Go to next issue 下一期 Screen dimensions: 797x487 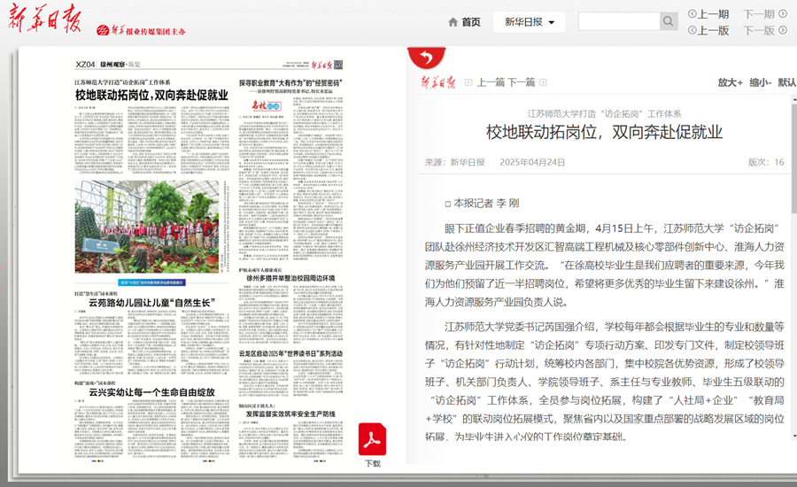click(x=764, y=14)
